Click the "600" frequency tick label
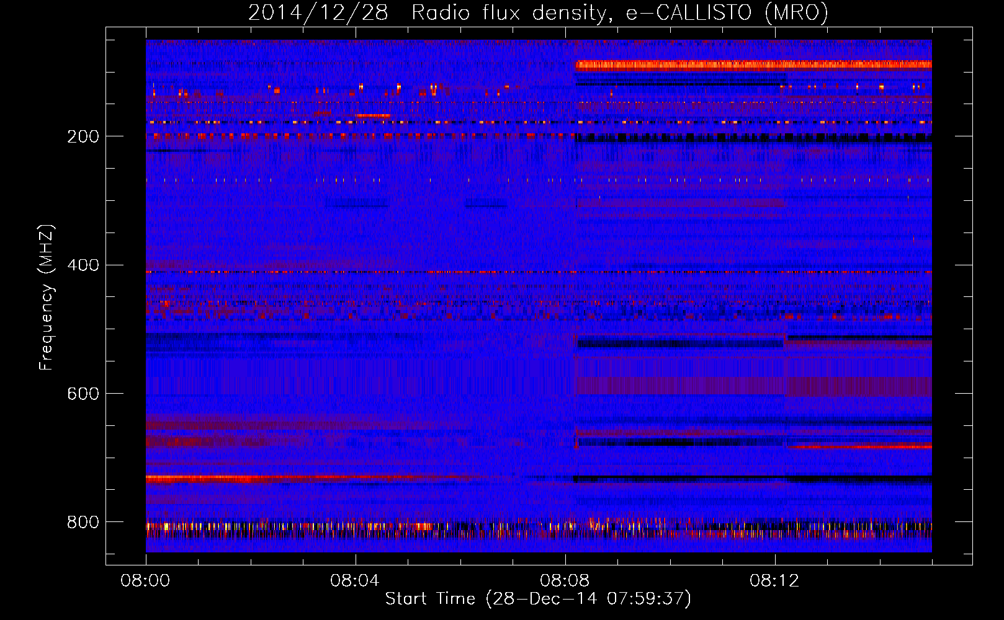1004x620 pixels. coord(83,394)
